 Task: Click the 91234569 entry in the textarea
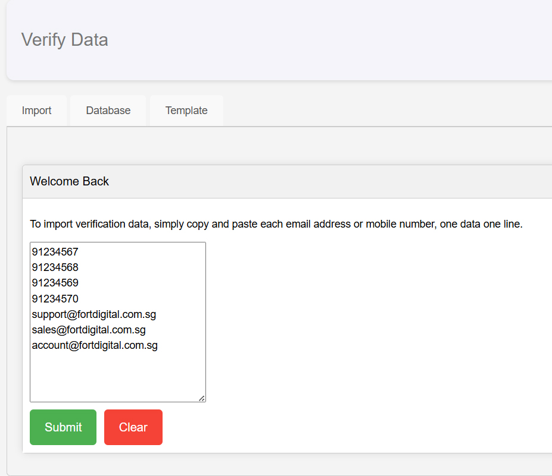coord(55,283)
